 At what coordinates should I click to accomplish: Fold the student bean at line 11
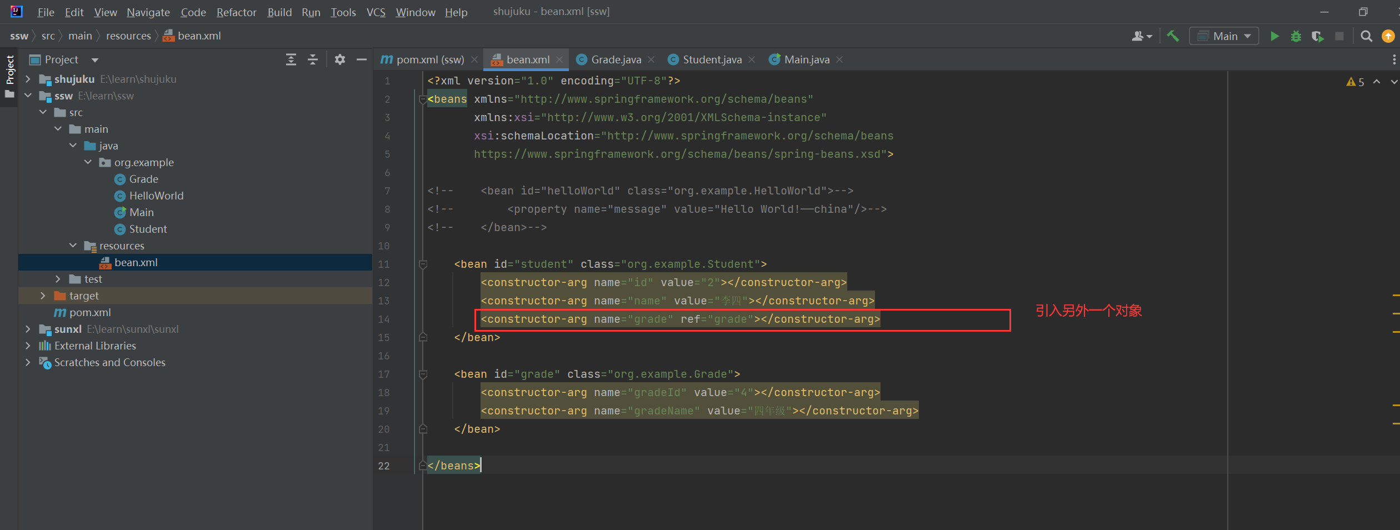(423, 264)
